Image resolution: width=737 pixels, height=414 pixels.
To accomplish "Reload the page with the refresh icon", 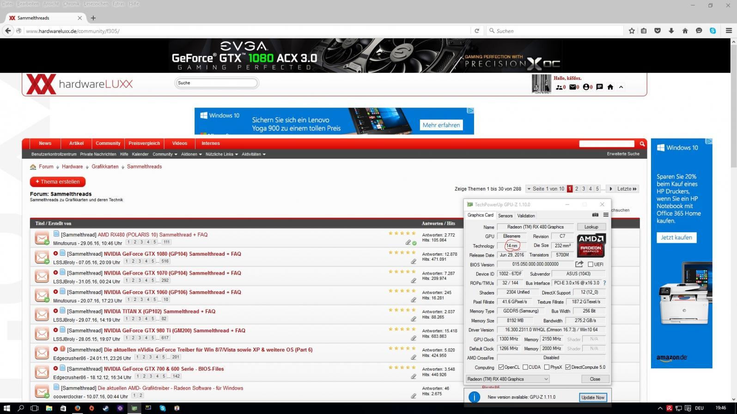I will pos(477,31).
